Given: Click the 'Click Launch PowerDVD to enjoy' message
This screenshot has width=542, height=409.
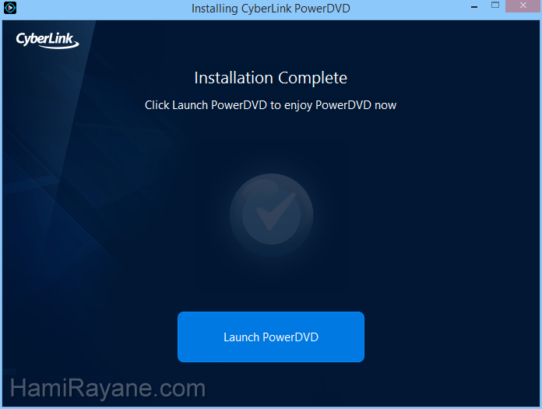Looking at the screenshot, I should (x=270, y=105).
